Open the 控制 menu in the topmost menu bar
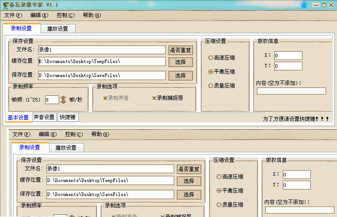 click(65, 15)
